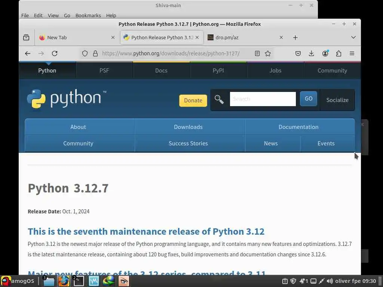This screenshot has height=287, width=383.
Task: Go back to the previous page in Firefox
Action: coord(28,53)
